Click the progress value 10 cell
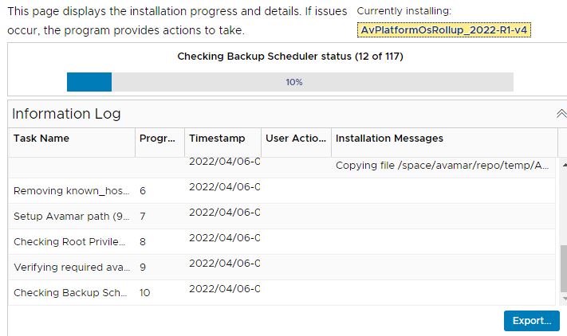Viewport: 567px width, 336px height. [145, 293]
